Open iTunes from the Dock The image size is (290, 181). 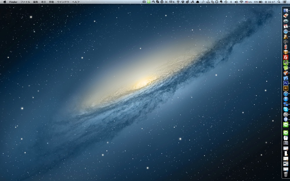coord(286,93)
